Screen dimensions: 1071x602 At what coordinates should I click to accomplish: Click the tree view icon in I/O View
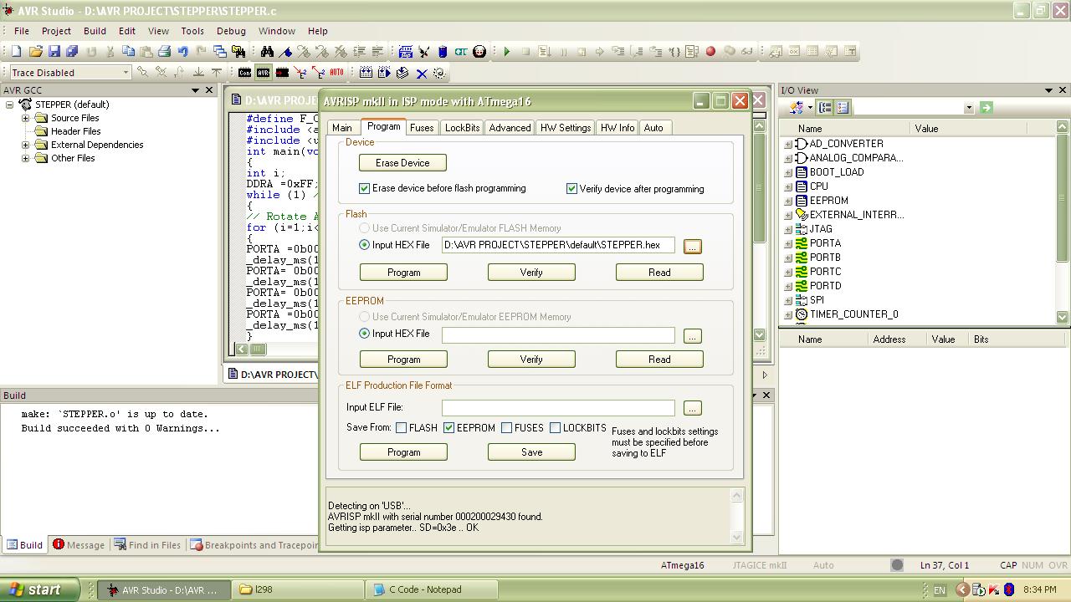[825, 107]
